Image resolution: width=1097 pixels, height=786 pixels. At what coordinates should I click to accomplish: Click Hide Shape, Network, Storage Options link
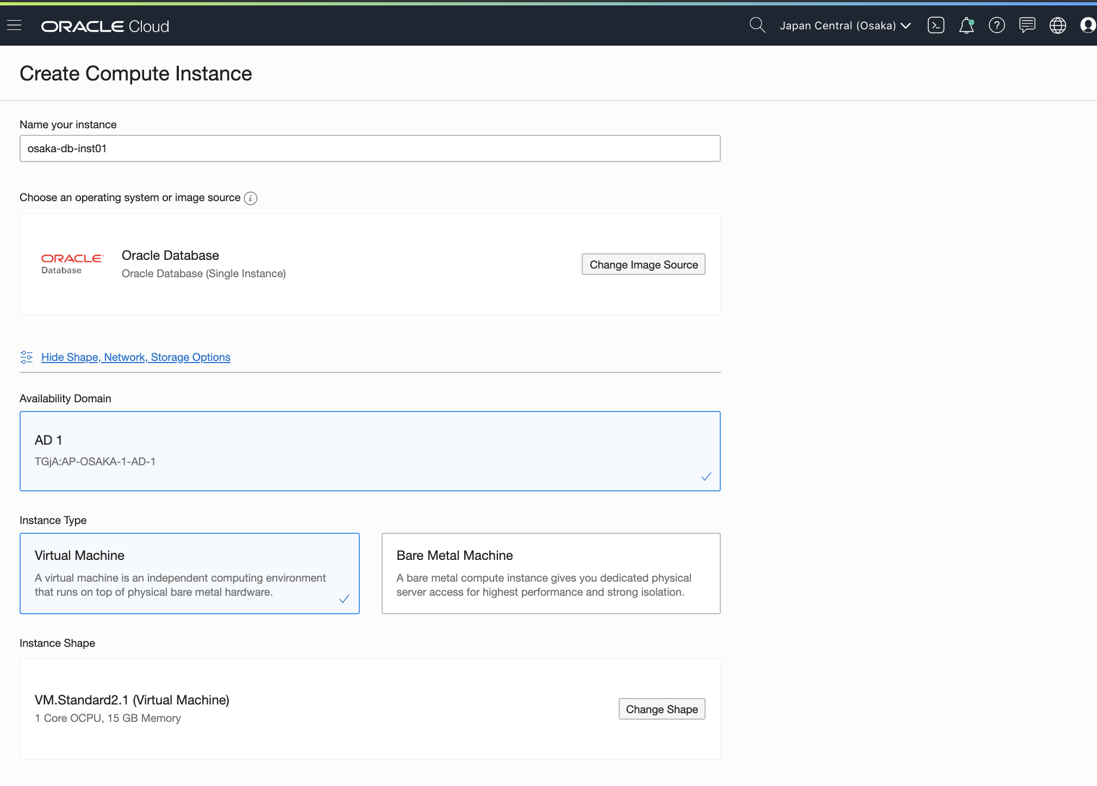click(136, 357)
